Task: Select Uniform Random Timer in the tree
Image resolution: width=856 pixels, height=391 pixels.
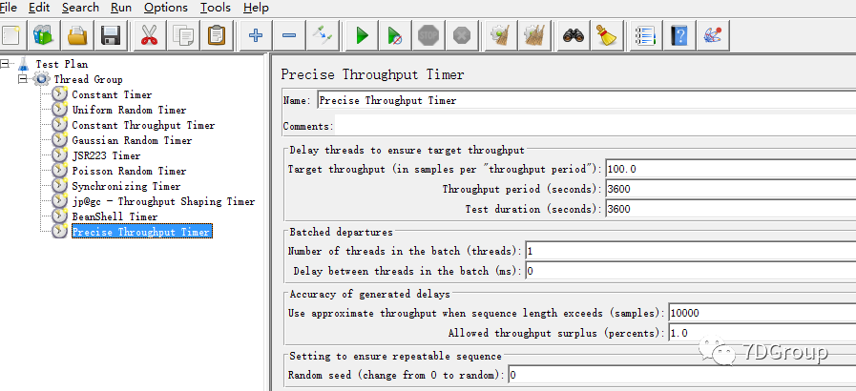Action: click(129, 111)
